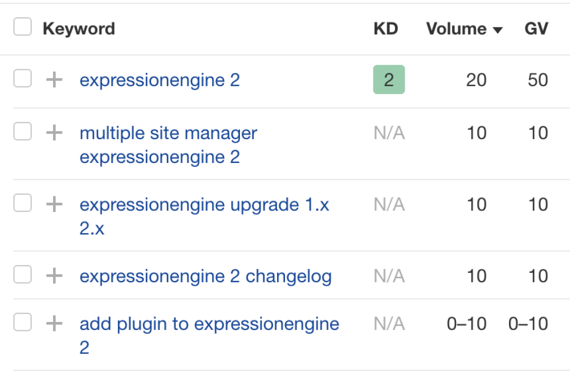The width and height of the screenshot is (570, 371).
Task: Check the 'expressionengine 2' row checkbox
Action: tap(22, 79)
